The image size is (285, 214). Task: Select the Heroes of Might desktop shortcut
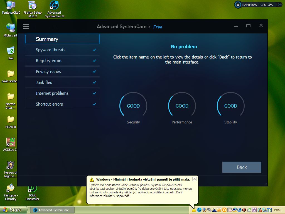pos(11,169)
